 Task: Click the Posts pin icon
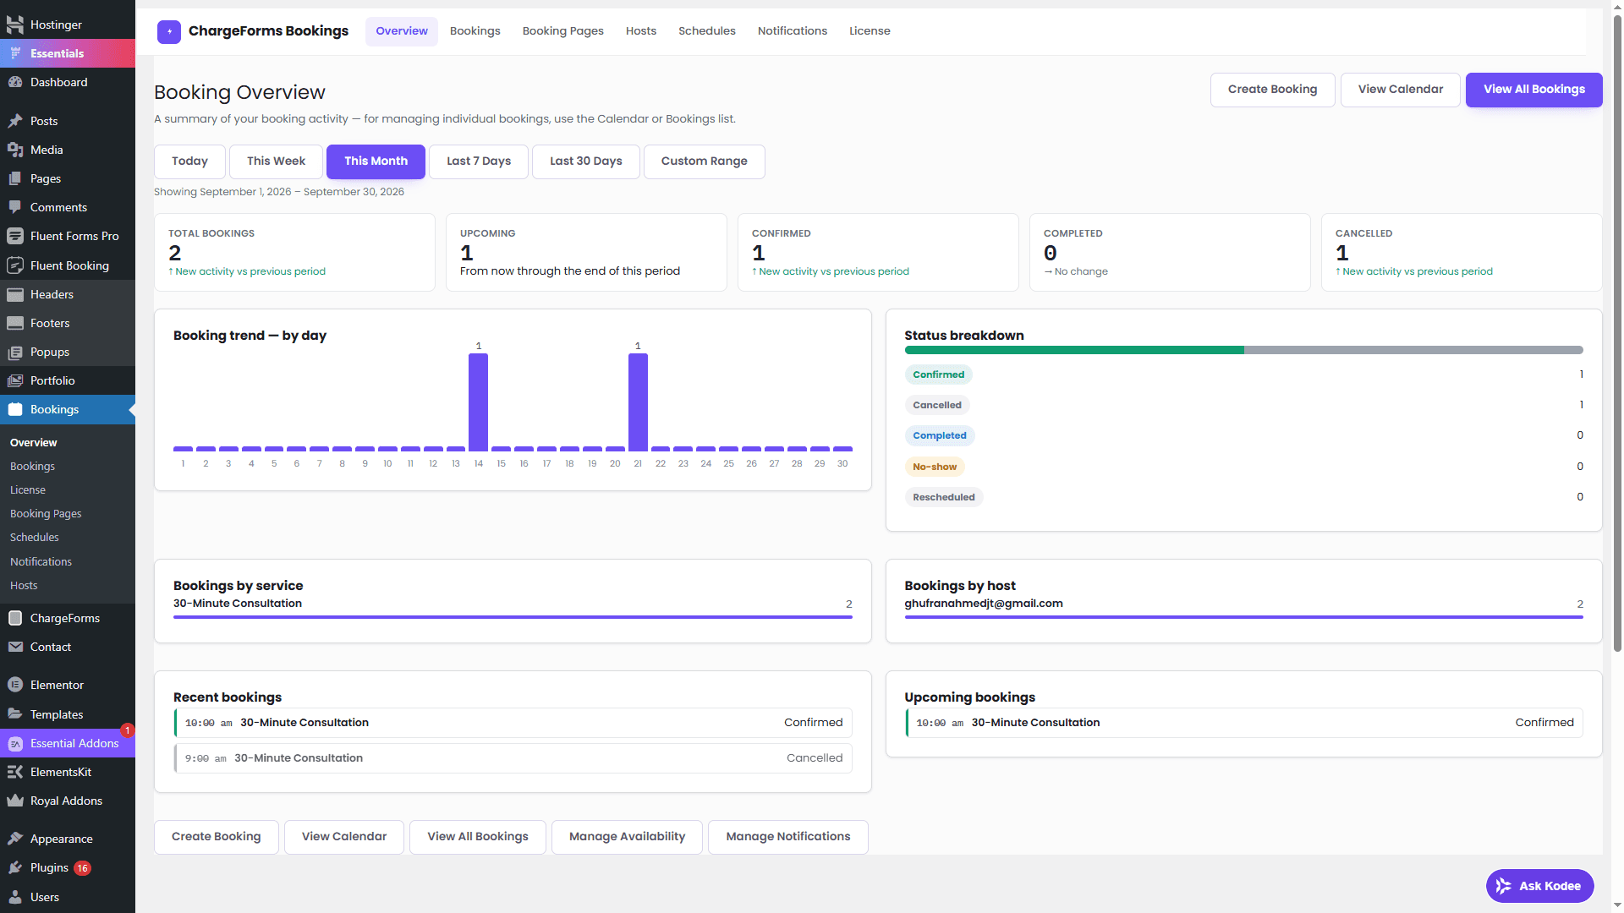tap(15, 121)
